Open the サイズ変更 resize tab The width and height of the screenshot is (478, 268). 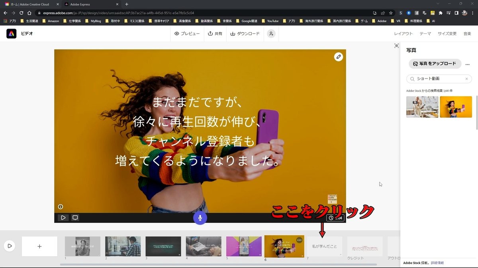[x=447, y=34]
